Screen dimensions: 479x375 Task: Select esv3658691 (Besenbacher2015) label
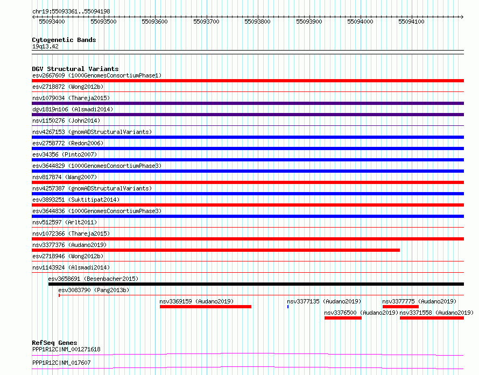(93, 279)
